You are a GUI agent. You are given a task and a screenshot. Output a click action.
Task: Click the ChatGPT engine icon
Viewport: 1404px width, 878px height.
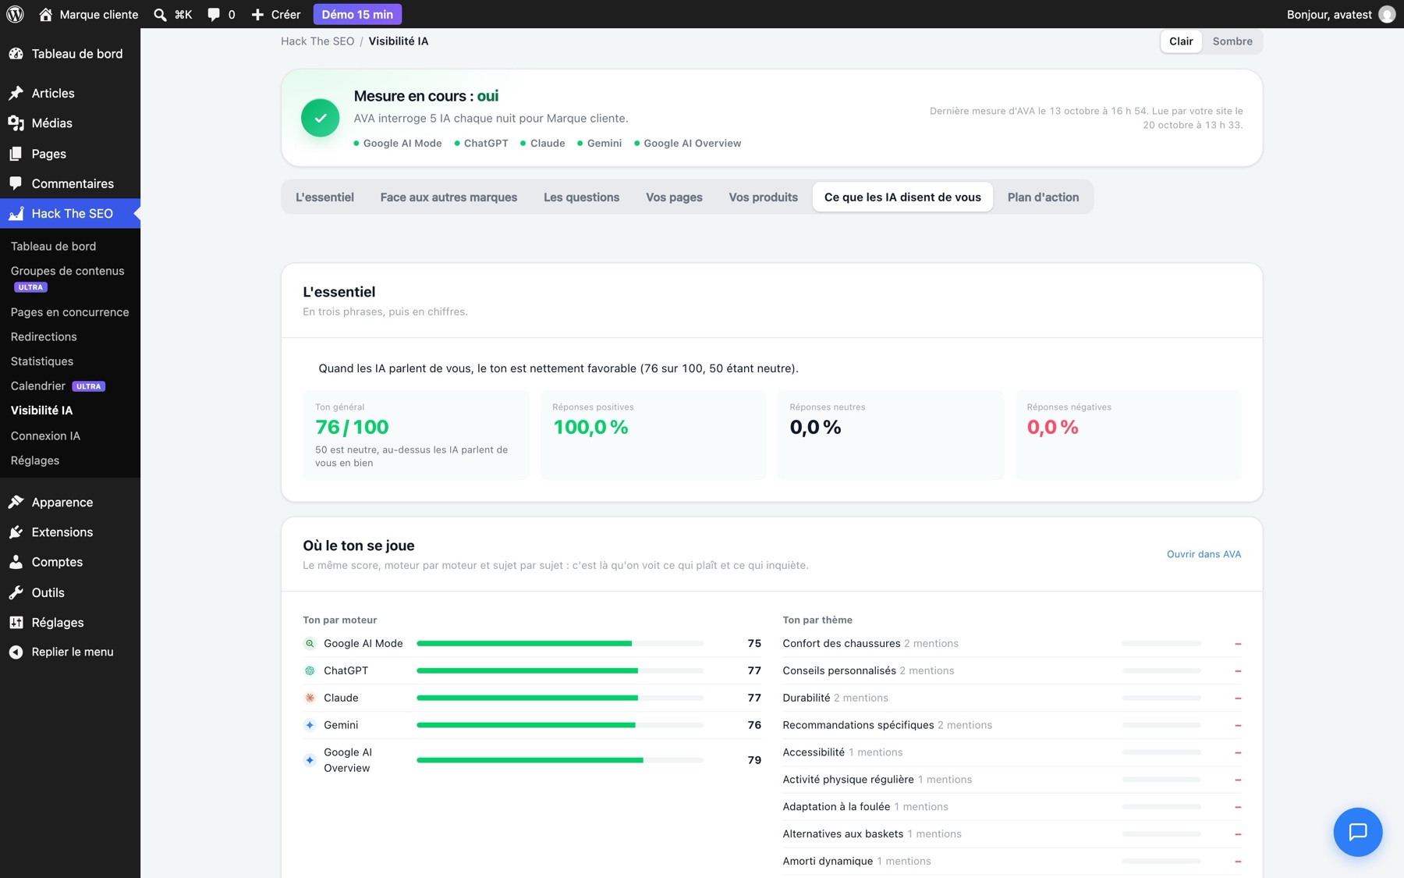click(310, 671)
